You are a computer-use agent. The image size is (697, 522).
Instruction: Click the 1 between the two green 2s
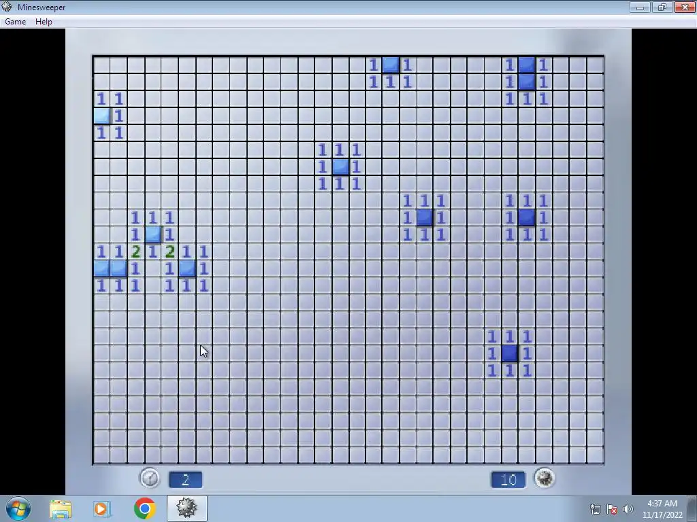click(x=153, y=251)
